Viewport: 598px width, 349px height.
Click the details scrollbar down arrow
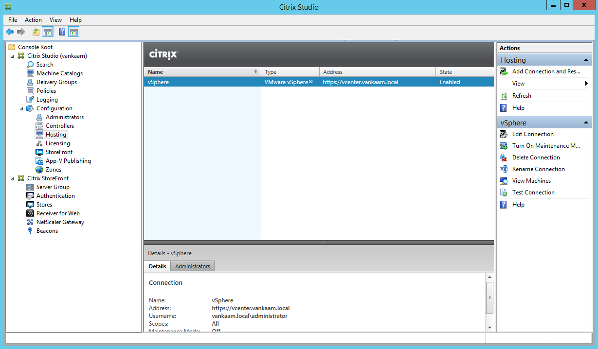point(489,328)
